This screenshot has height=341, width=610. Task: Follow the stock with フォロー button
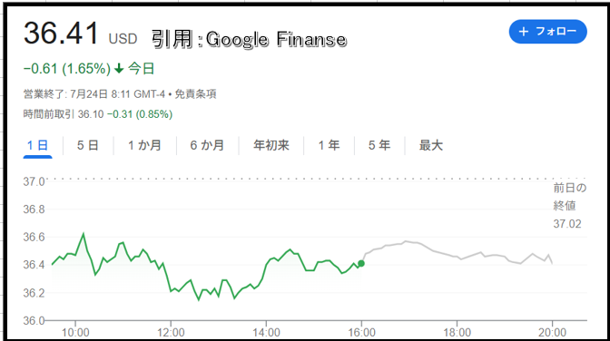click(547, 32)
